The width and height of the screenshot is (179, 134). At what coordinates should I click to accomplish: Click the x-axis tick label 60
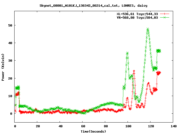point(83,126)
